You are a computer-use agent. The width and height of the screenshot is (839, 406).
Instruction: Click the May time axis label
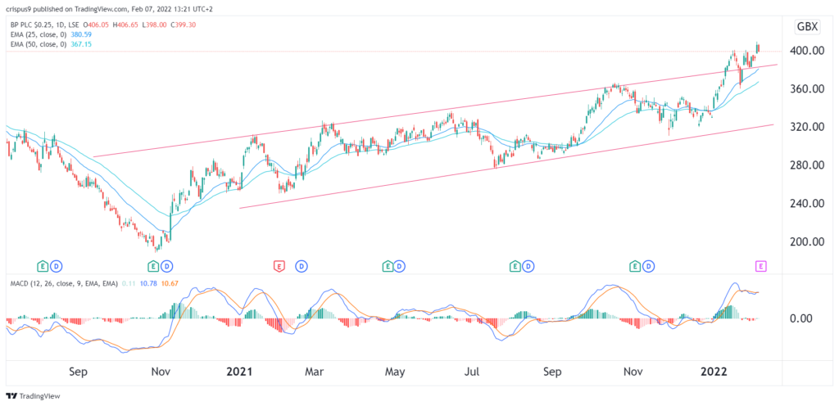(x=394, y=372)
